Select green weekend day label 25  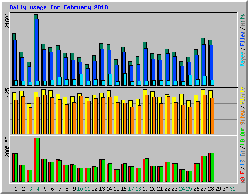[189, 189]
